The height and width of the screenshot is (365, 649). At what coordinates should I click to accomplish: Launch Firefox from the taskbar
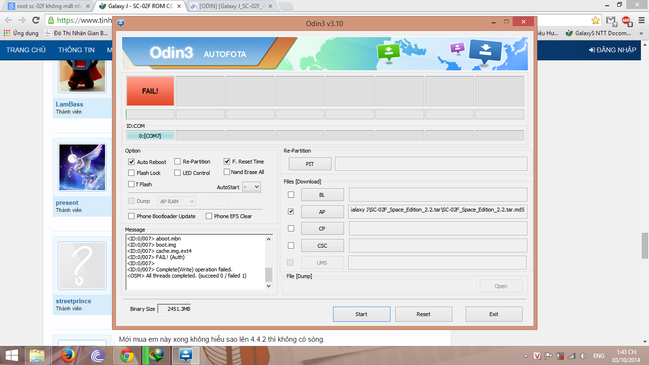[68, 355]
